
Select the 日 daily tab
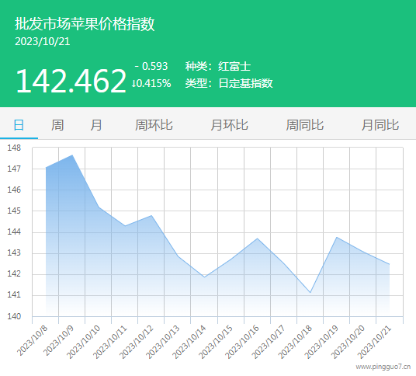click(x=19, y=125)
